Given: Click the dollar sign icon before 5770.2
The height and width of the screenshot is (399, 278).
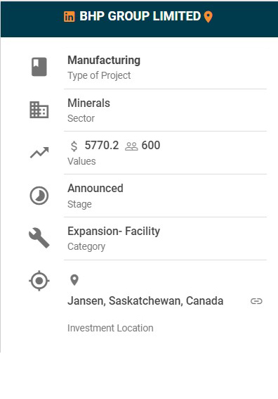Looking at the screenshot, I should point(74,146).
